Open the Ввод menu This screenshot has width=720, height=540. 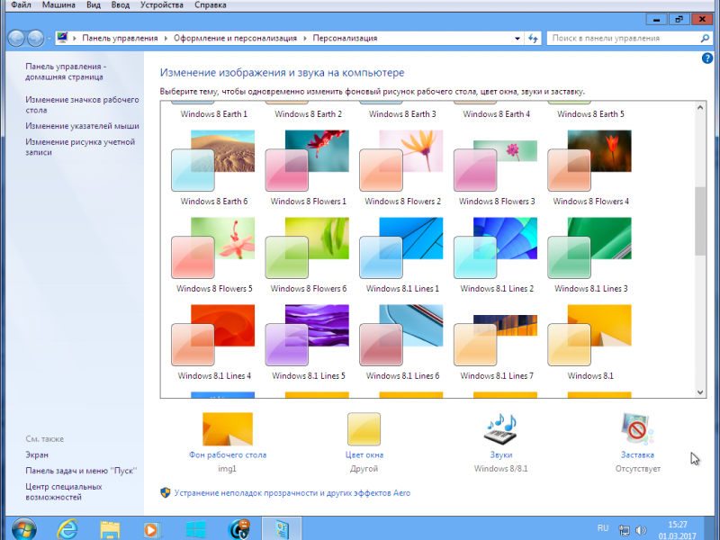pos(121,5)
